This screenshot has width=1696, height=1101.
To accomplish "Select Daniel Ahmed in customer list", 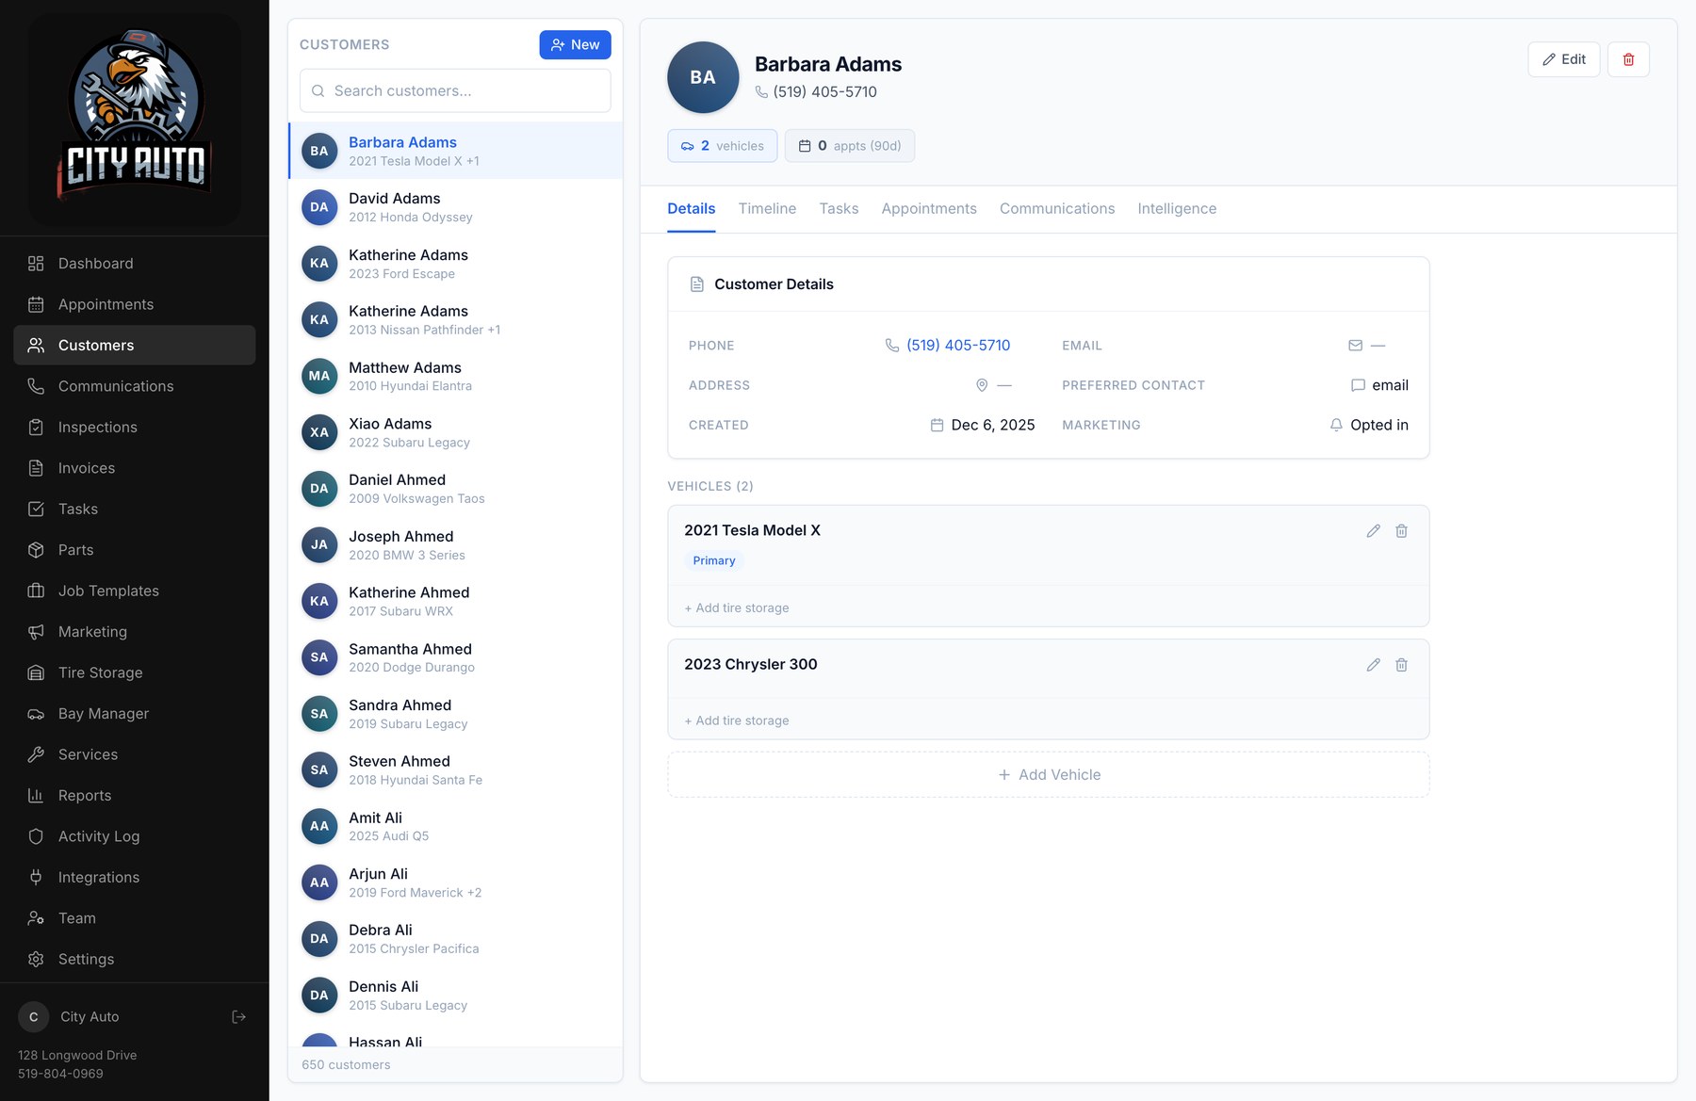I will tap(455, 489).
